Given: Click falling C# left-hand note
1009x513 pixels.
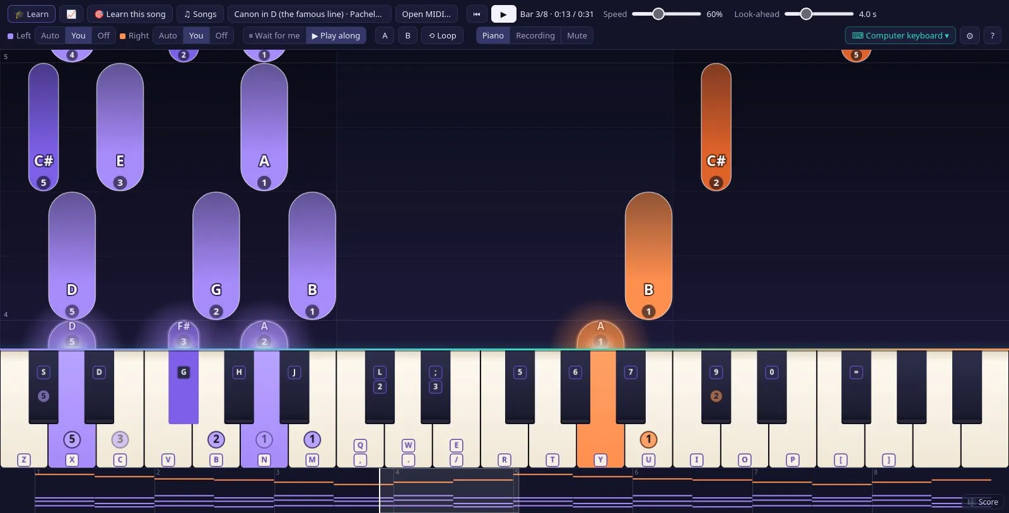Looking at the screenshot, I should point(44,127).
